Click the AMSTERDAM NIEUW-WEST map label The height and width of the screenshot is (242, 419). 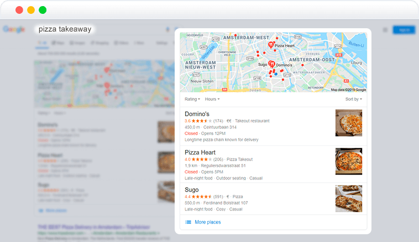(x=201, y=65)
